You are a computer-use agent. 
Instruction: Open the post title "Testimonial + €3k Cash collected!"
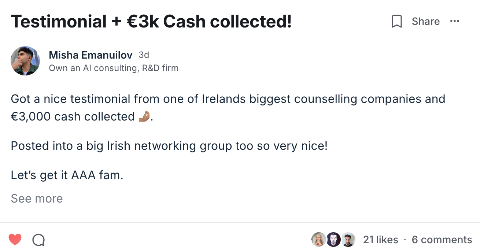point(151,22)
